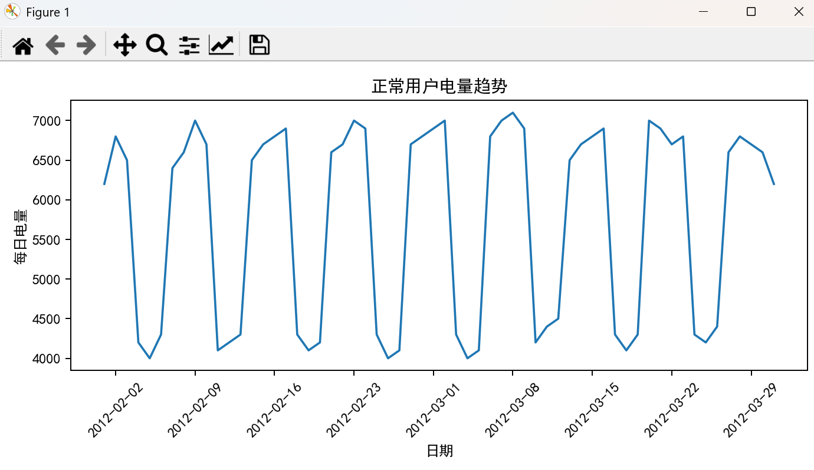Viewport: 814px width, 470px height.
Task: Click date tick label 2012-03-22
Action: click(x=671, y=410)
